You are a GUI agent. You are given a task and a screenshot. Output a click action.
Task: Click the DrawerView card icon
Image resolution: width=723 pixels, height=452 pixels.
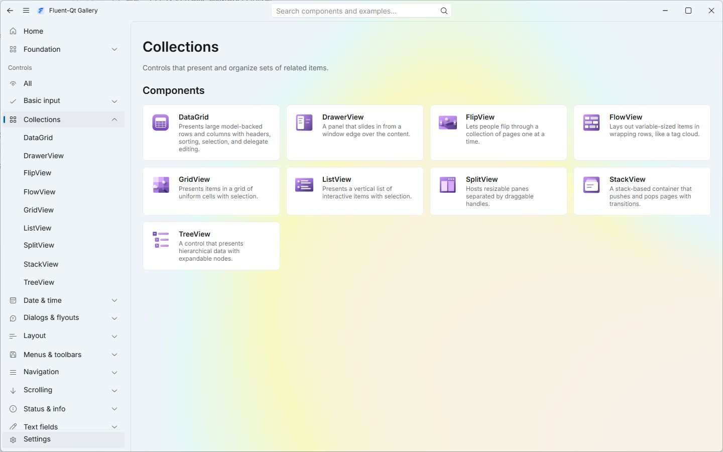point(304,123)
